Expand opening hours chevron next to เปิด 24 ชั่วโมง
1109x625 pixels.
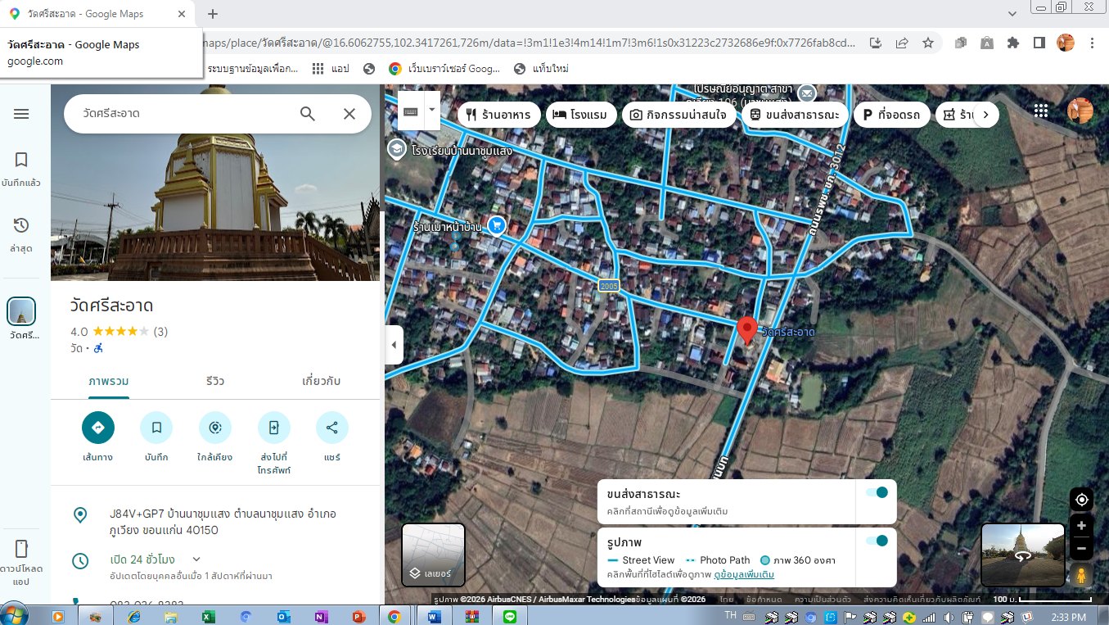(x=196, y=559)
